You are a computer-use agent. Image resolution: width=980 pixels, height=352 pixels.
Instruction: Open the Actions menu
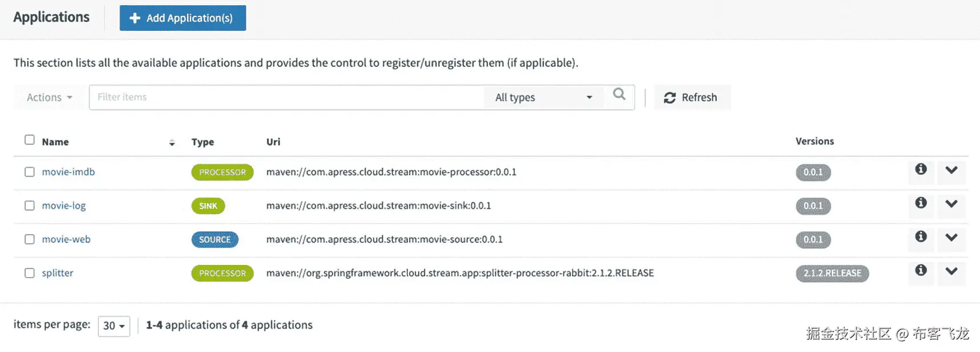[x=50, y=98]
